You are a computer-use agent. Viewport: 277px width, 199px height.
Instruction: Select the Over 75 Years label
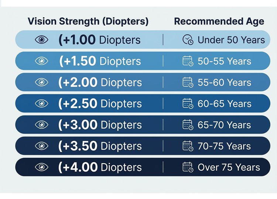[229, 167]
